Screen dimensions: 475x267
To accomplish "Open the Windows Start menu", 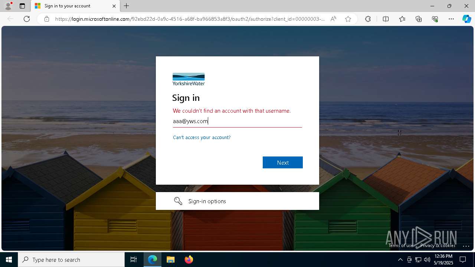I will [9, 260].
